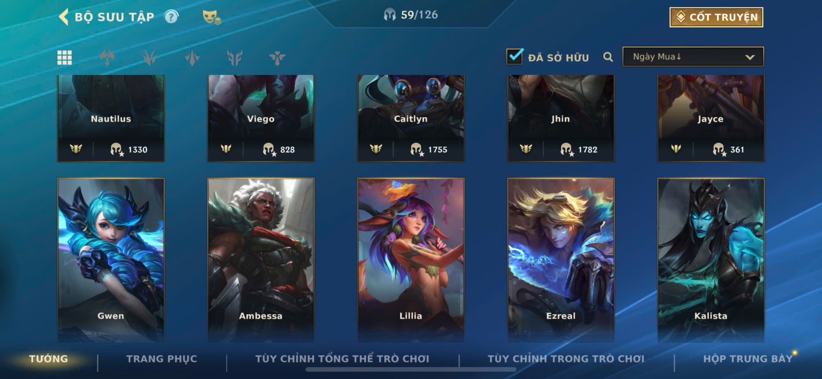Click the Ngày Mua dropdown chevron arrow
The width and height of the screenshot is (822, 379).
point(750,57)
